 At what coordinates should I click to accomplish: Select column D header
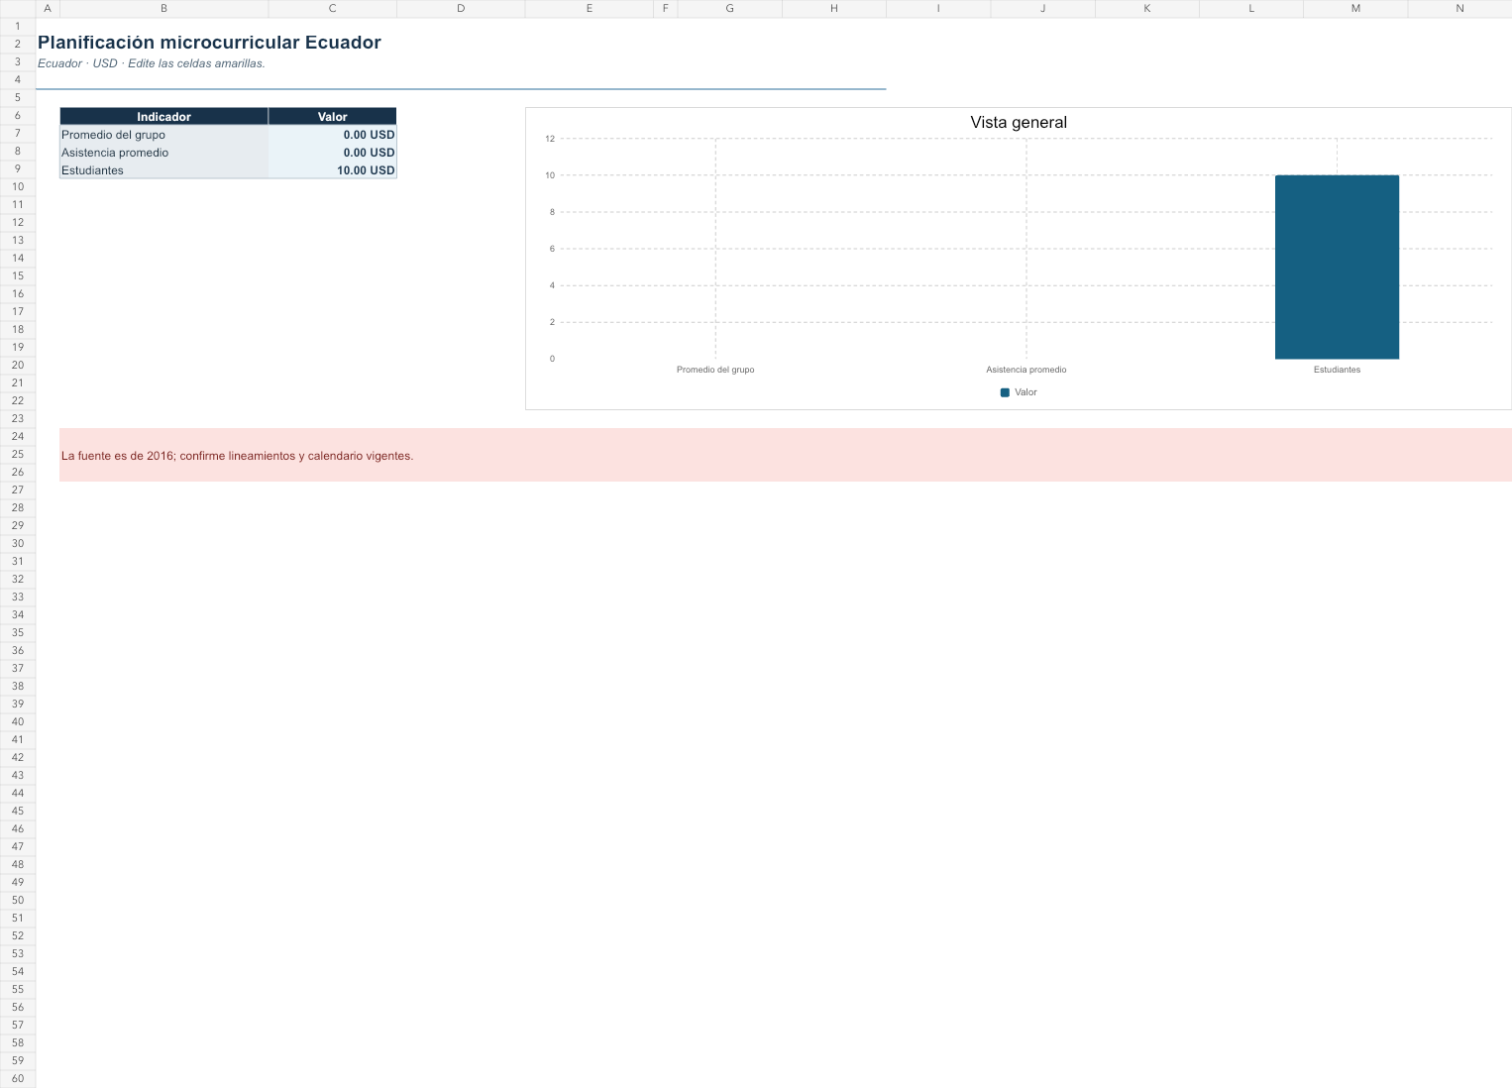(x=461, y=9)
